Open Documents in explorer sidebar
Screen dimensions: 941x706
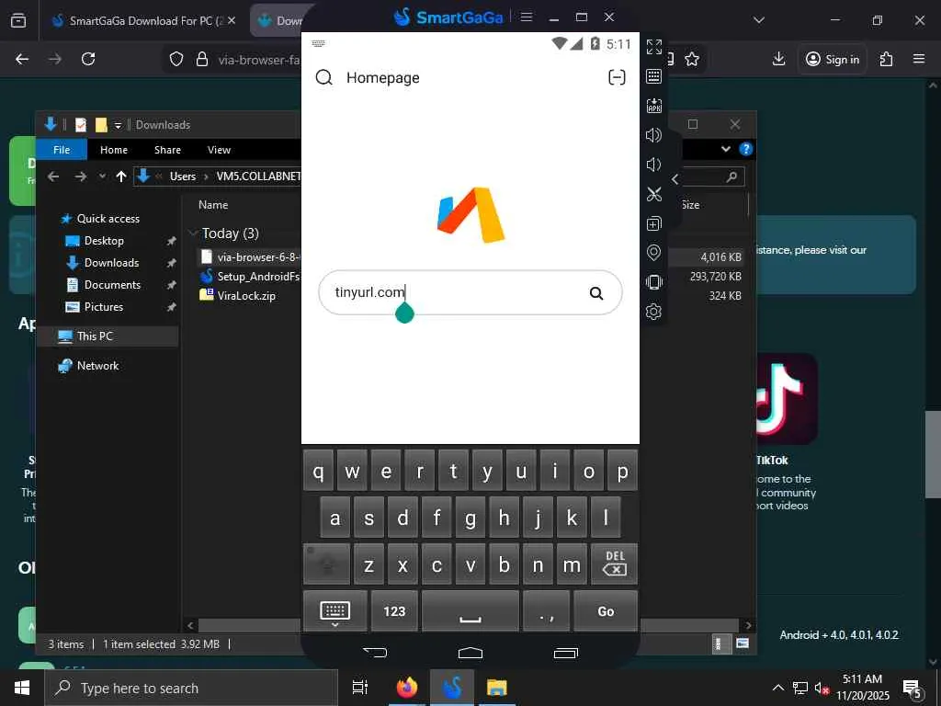click(x=112, y=285)
